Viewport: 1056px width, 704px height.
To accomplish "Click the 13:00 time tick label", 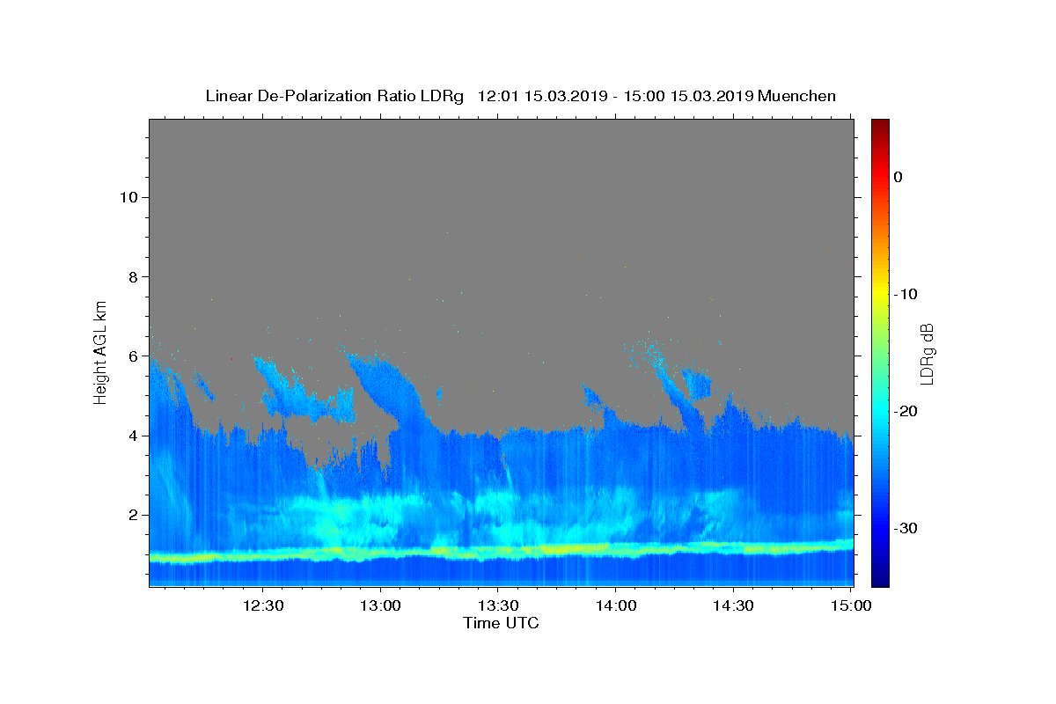I will pyautogui.click(x=380, y=605).
